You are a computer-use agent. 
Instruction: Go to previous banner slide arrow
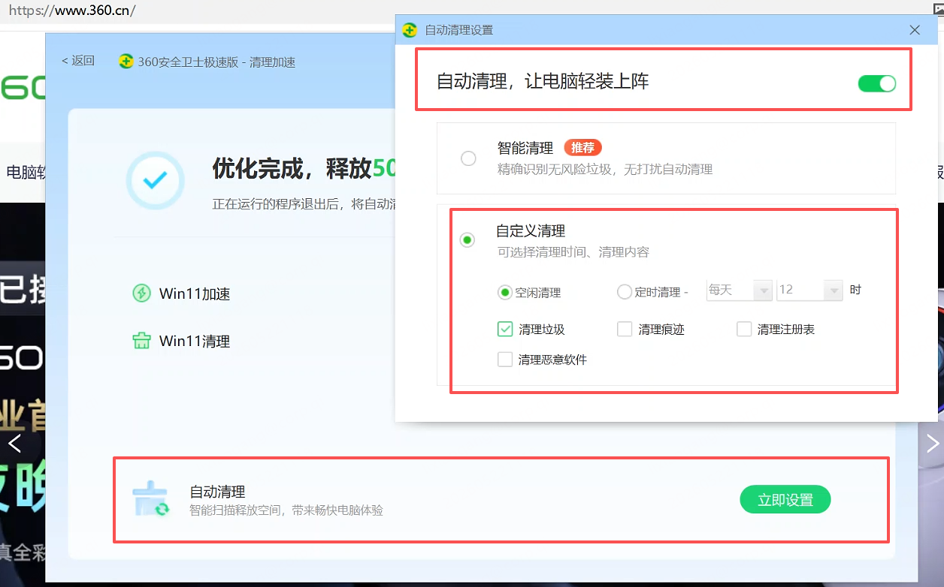[14, 443]
